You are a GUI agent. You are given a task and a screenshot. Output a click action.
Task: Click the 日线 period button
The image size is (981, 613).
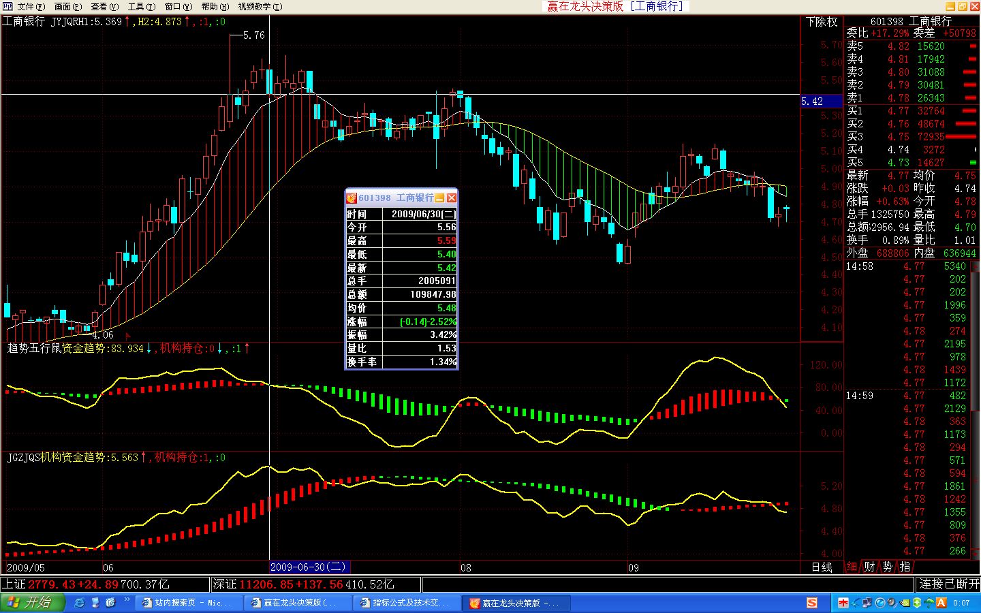(x=822, y=567)
